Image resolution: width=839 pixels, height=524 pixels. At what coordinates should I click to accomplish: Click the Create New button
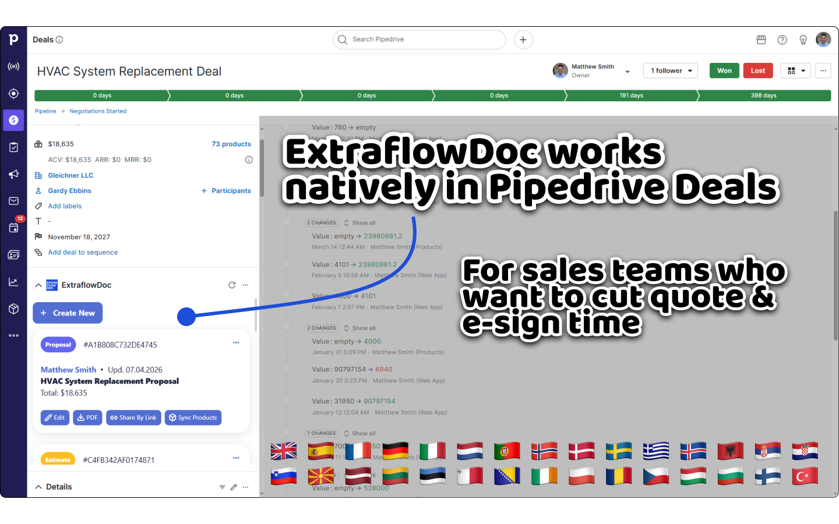[68, 313]
